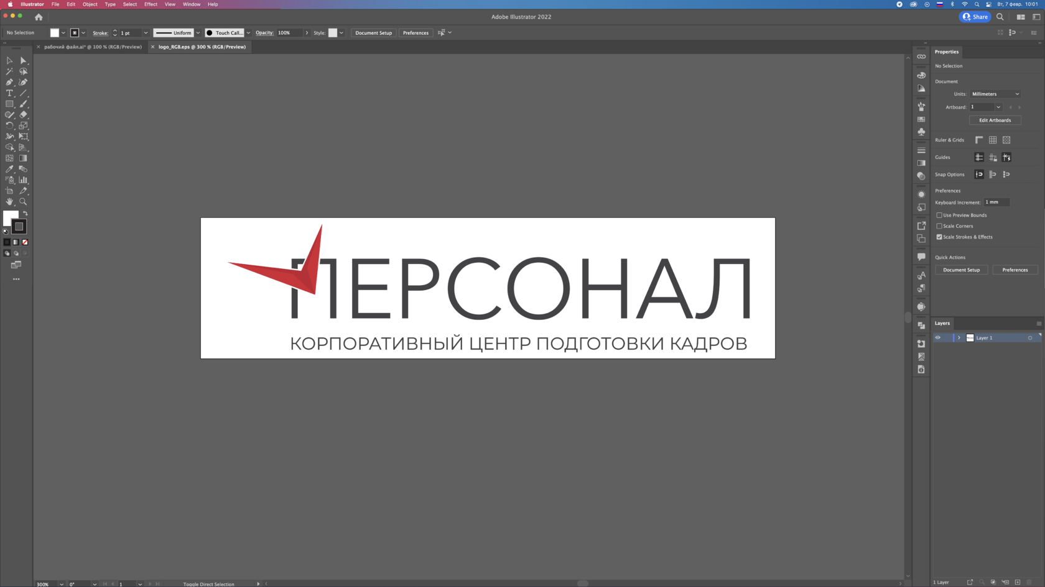Enable Scale Corners checkbox
The image size is (1045, 587).
[x=939, y=226]
